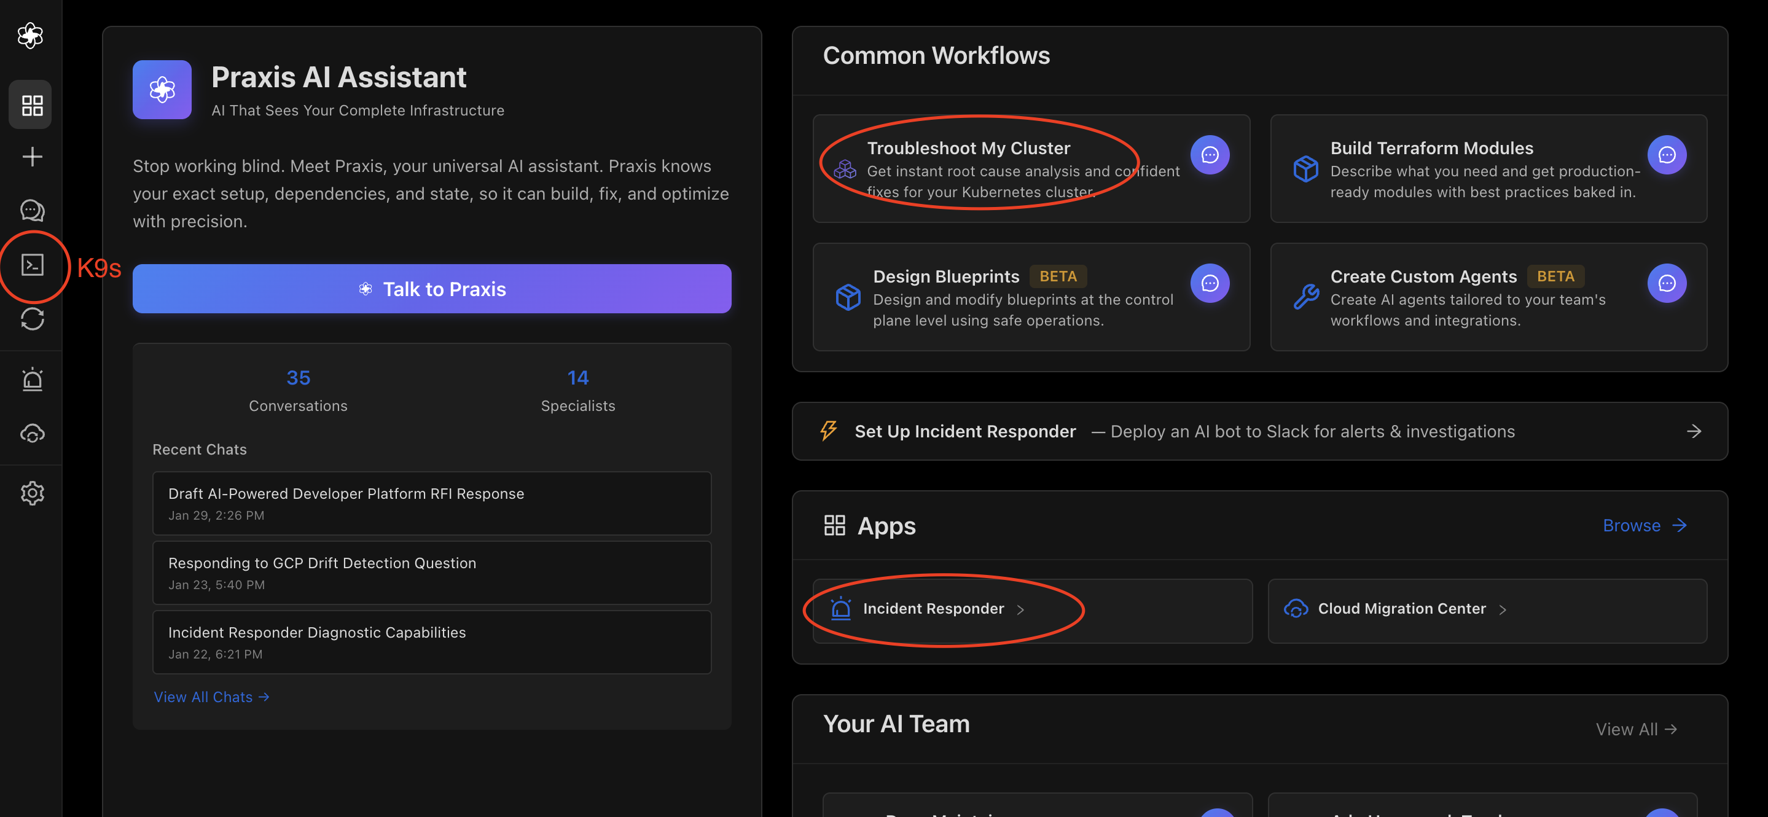This screenshot has height=817, width=1768.
Task: Open the dashboard grid icon in sidebar
Action: click(x=31, y=105)
